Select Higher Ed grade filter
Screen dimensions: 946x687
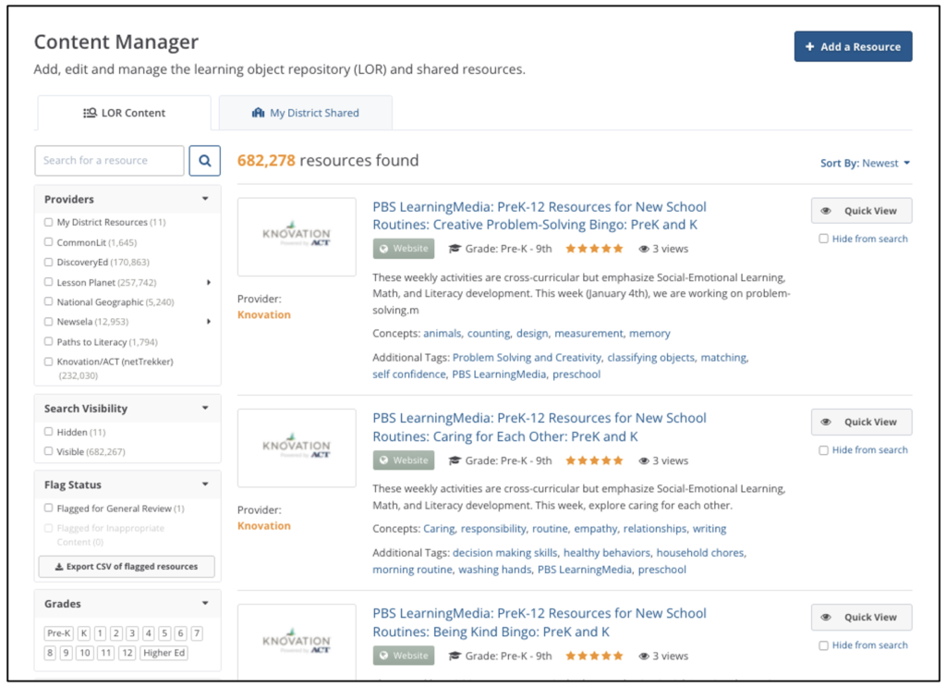coord(164,653)
